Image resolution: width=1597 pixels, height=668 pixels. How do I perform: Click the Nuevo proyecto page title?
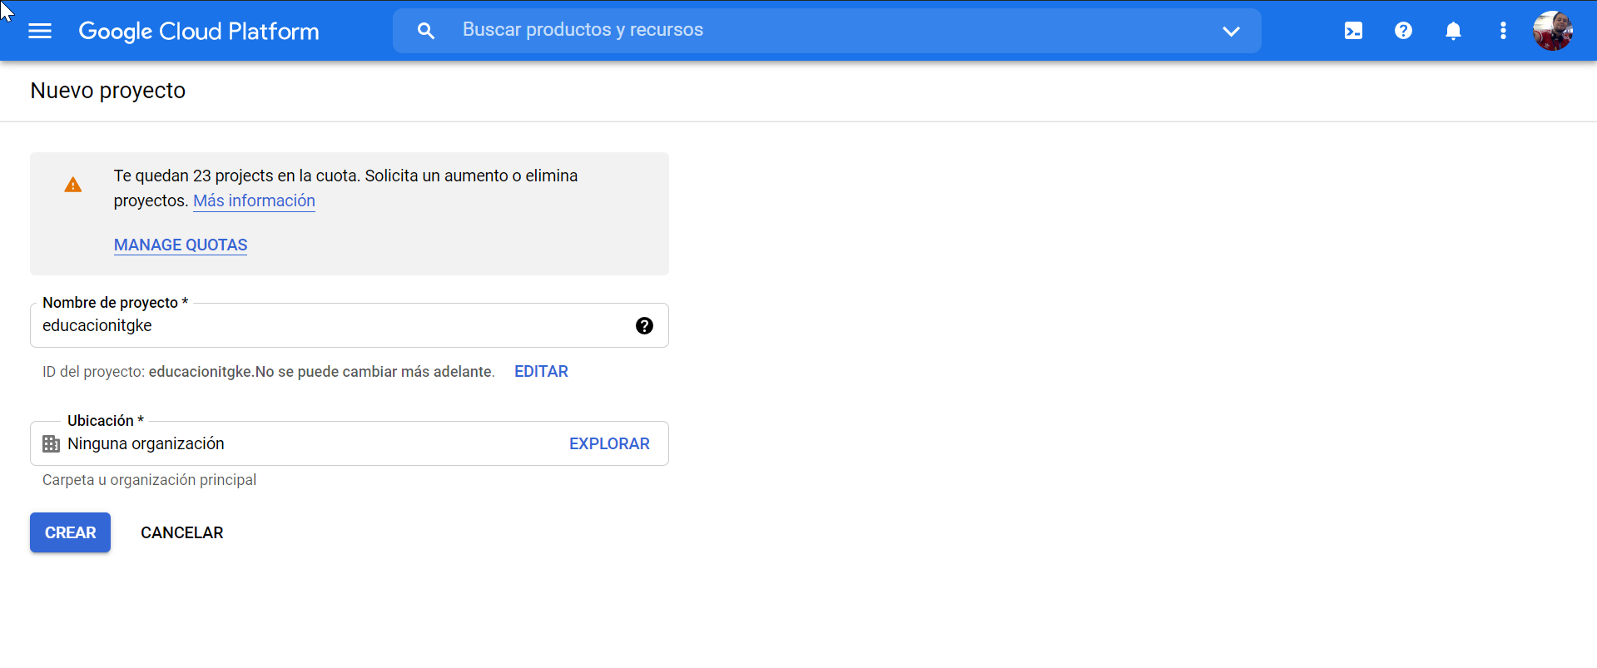pyautogui.click(x=108, y=91)
